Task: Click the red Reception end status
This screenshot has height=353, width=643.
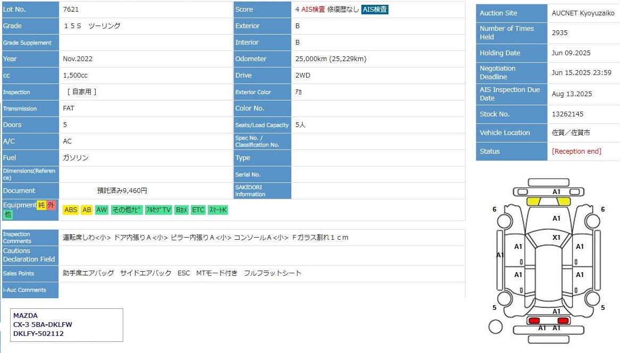Action: coord(577,152)
